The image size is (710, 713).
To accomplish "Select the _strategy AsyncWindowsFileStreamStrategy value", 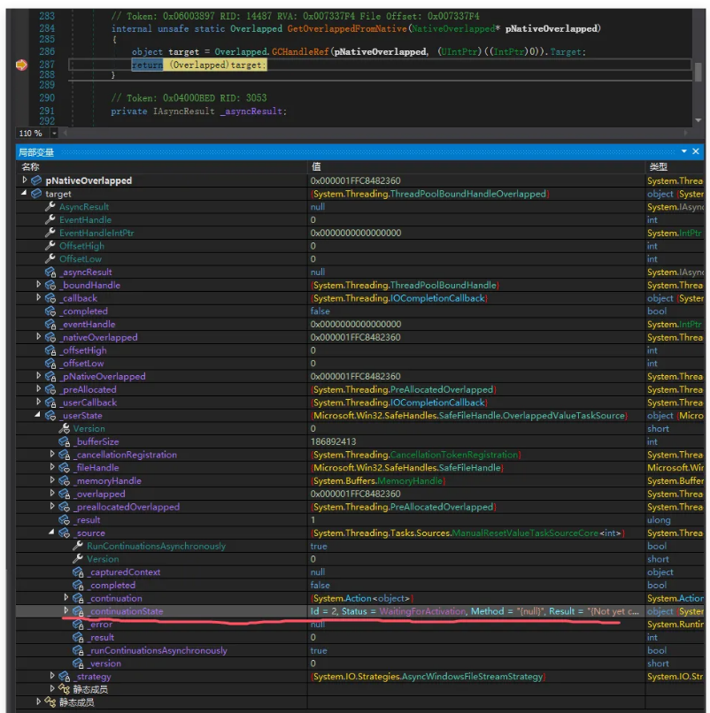I will tap(428, 677).
